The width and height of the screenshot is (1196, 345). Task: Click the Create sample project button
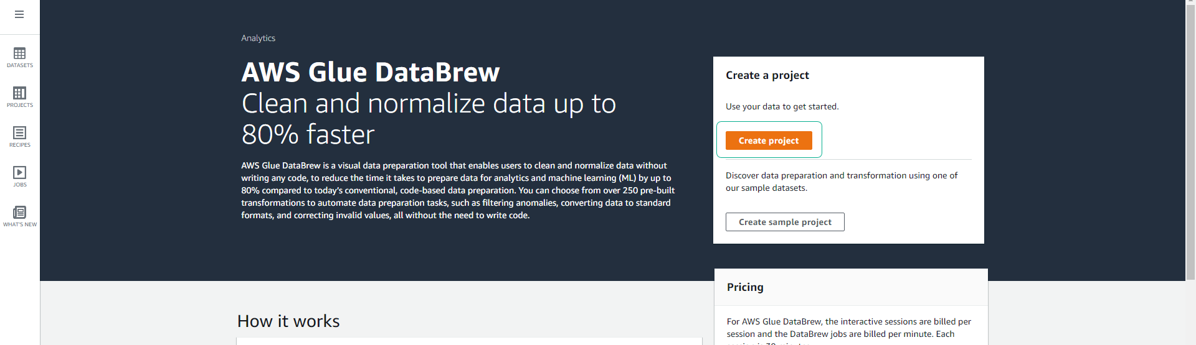[785, 222]
